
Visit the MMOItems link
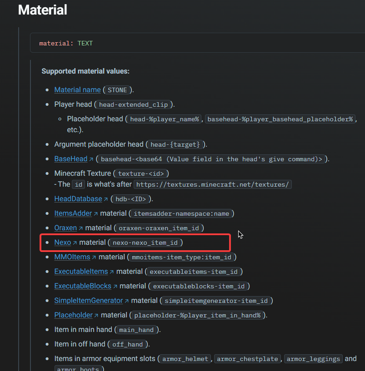coord(72,257)
